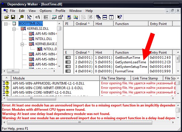Click the delay-load dependency warning line

click(56, 114)
